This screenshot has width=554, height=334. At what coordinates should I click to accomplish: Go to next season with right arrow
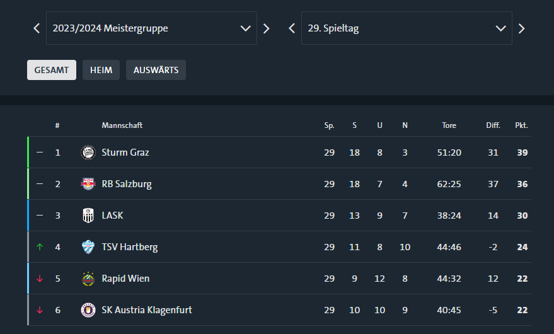(267, 28)
